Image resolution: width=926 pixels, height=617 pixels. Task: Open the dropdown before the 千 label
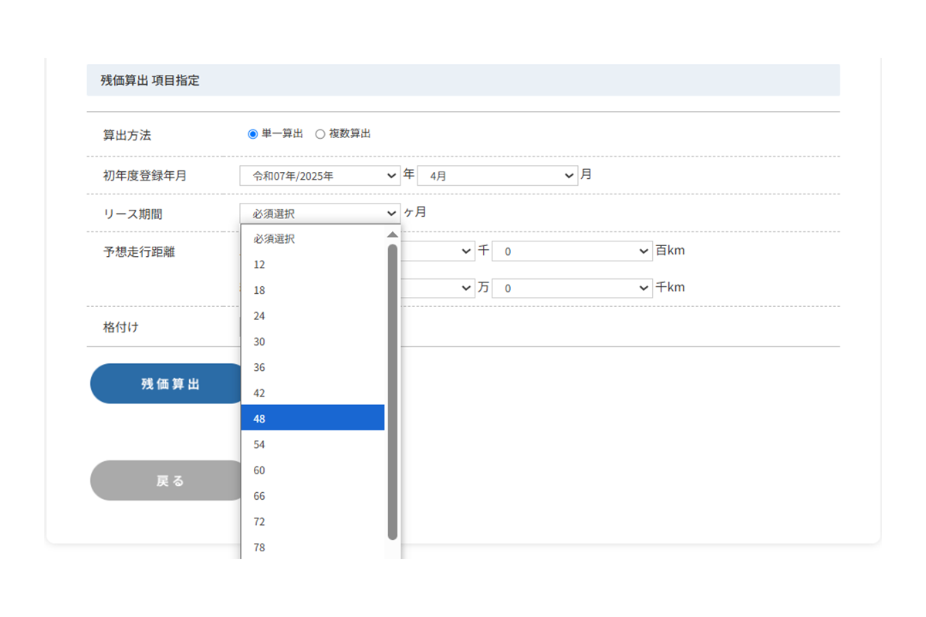(x=437, y=251)
